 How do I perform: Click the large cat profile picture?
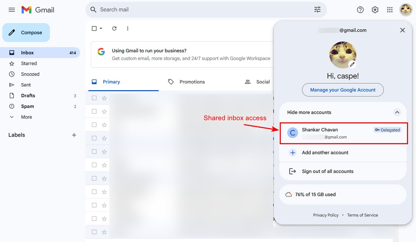point(343,55)
